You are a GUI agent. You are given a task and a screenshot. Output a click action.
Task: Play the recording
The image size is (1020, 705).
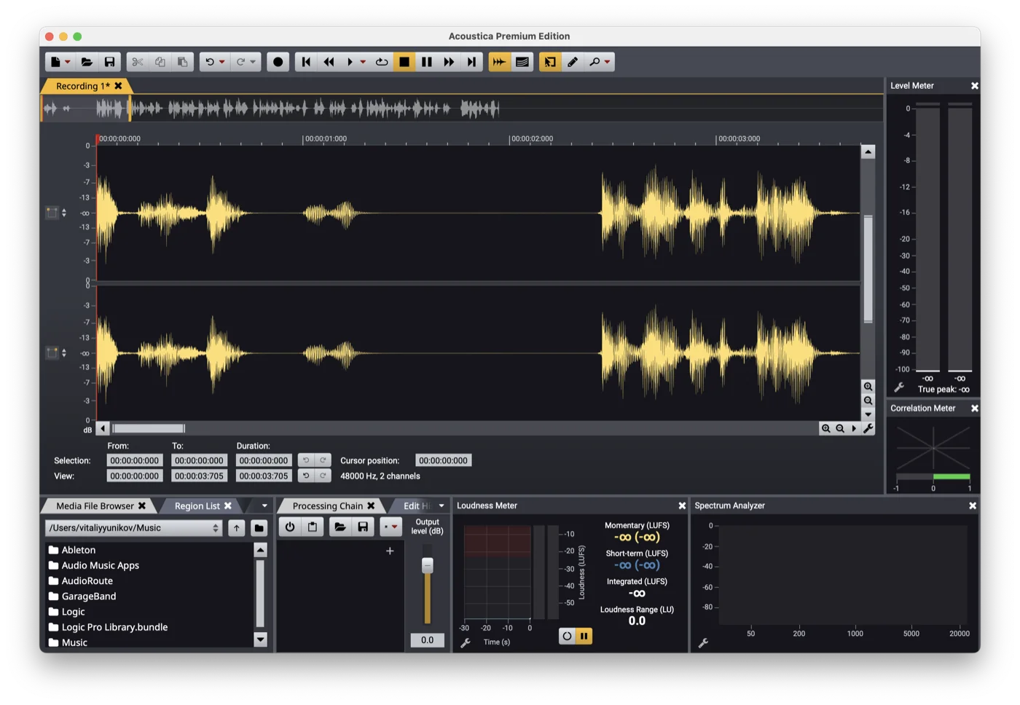click(350, 62)
